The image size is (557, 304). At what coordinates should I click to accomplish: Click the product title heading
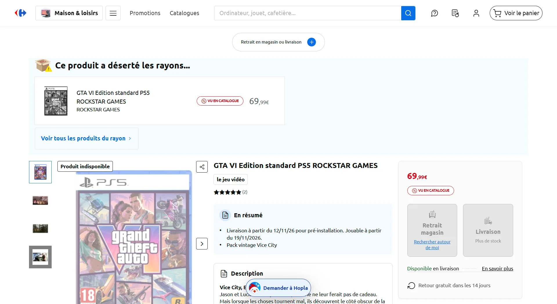pyautogui.click(x=296, y=166)
